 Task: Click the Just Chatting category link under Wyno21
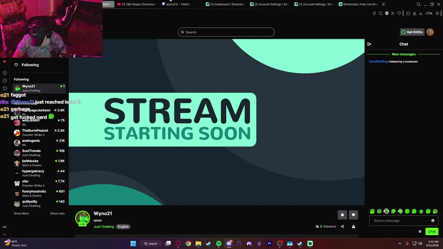click(x=103, y=227)
